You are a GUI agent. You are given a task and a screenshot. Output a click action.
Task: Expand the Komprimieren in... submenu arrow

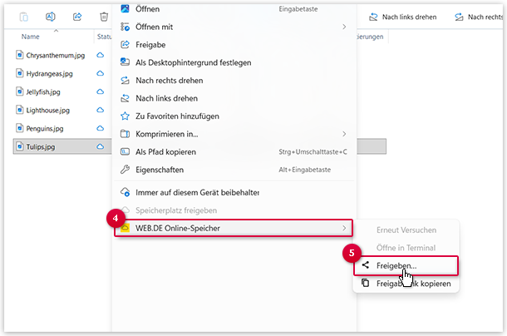[x=344, y=134]
